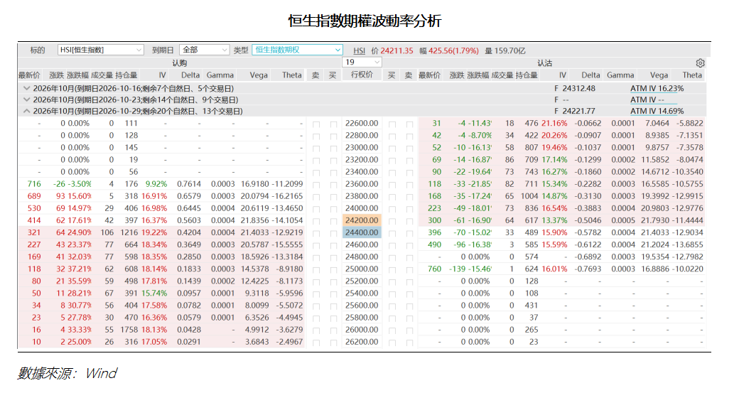Sort by the 认购 side Delta header
This screenshot has height=393, width=739.
[190, 75]
